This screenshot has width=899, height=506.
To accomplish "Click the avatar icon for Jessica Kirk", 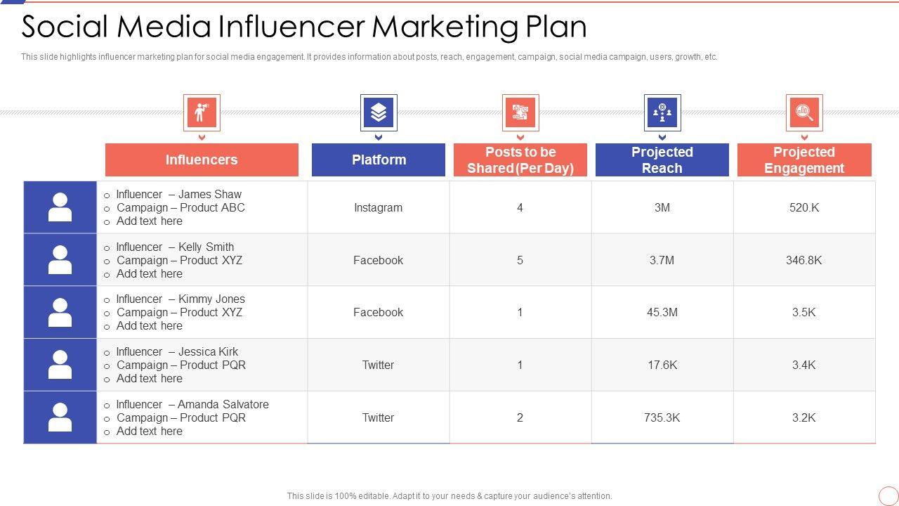I will point(60,365).
